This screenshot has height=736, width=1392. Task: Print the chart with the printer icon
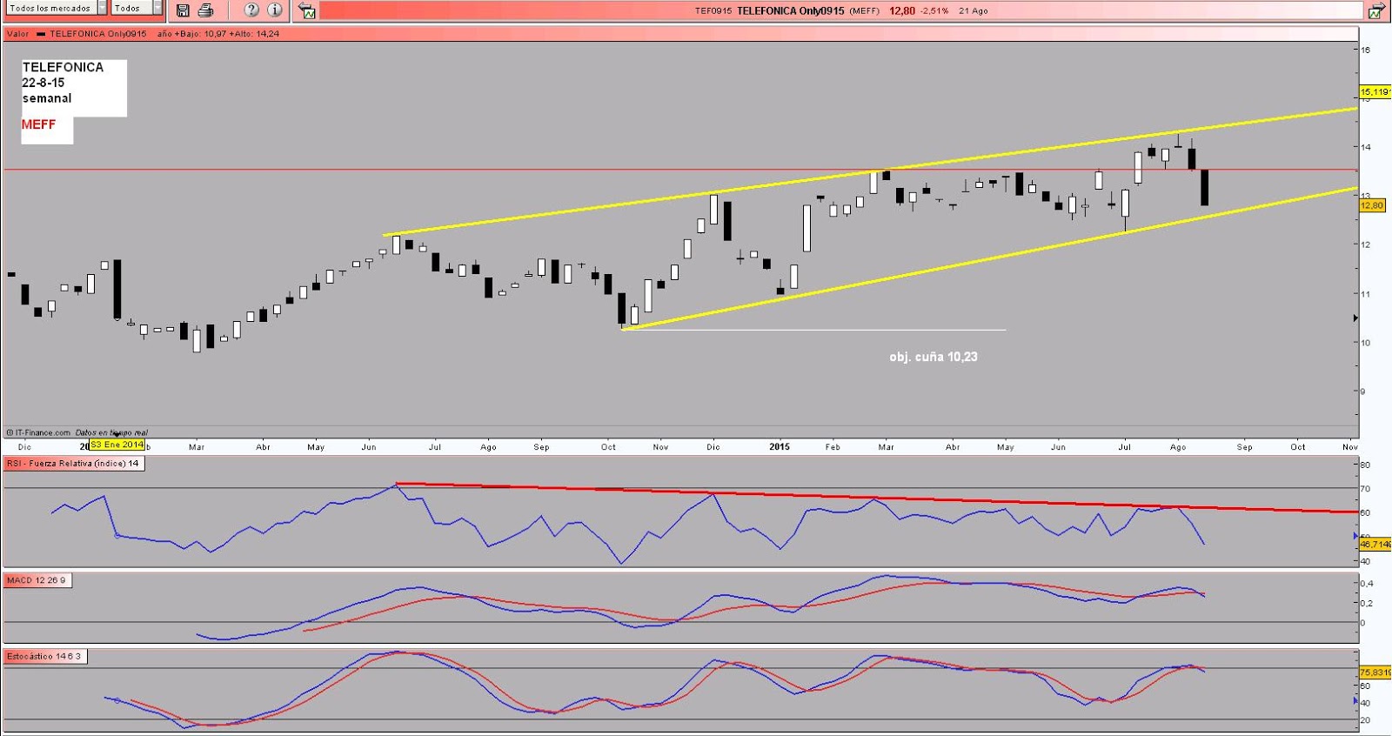tap(206, 10)
